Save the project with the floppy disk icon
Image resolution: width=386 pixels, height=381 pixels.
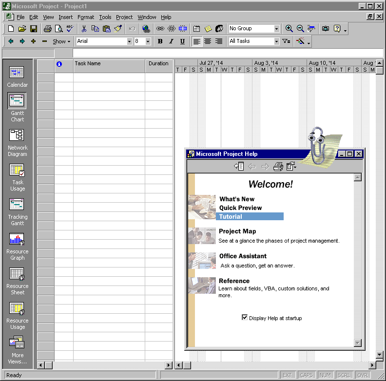point(34,29)
